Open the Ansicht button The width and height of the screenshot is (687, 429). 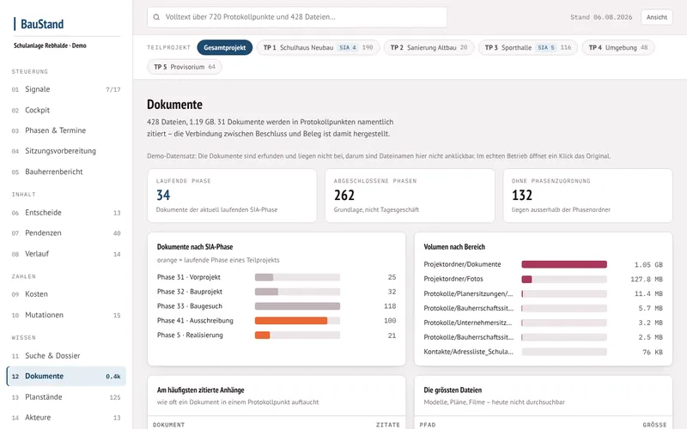(656, 17)
